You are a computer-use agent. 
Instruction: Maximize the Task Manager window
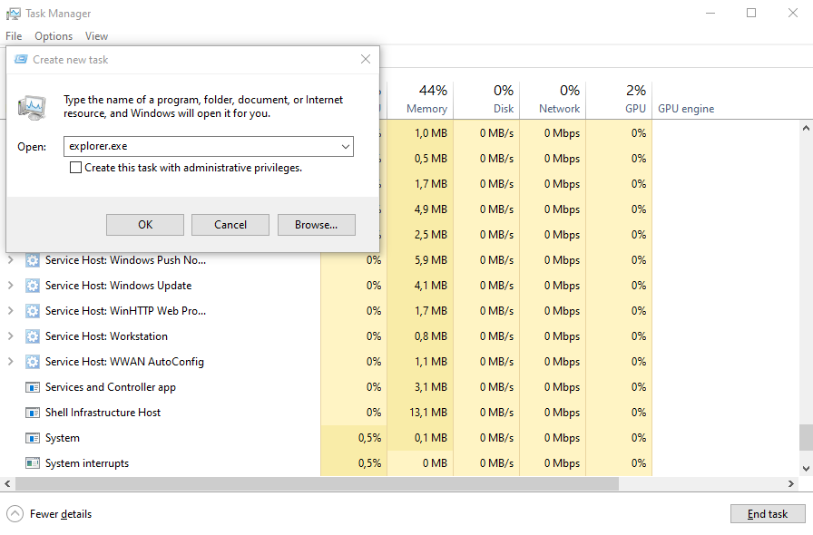click(x=751, y=13)
